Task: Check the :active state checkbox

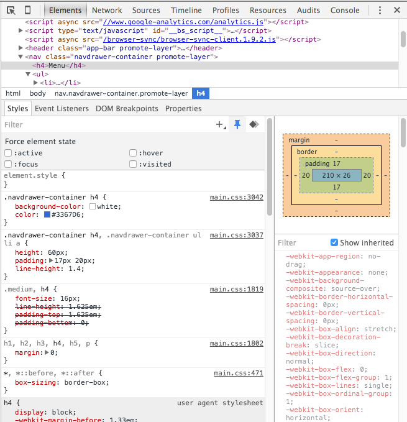Action: point(8,153)
